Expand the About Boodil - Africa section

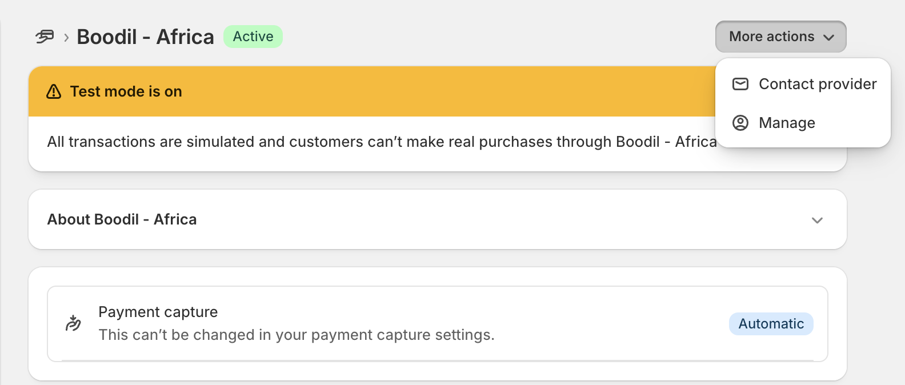[x=817, y=220]
